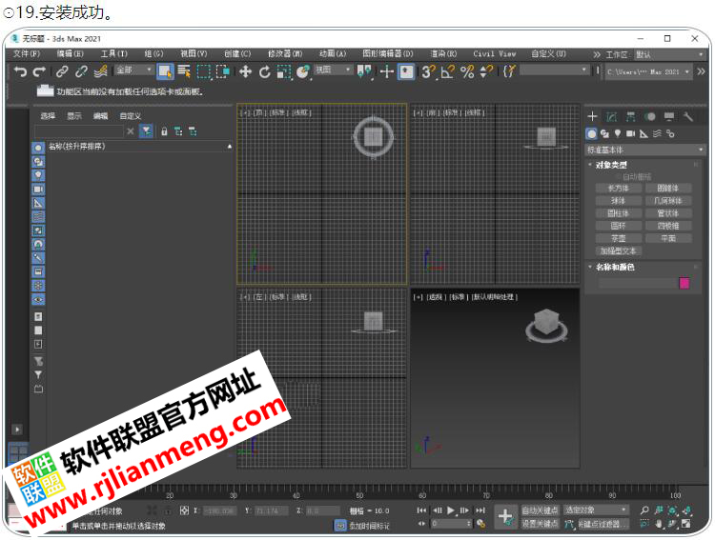Toggle the Angle Snap button
This screenshot has width=715, height=540.
(446, 71)
